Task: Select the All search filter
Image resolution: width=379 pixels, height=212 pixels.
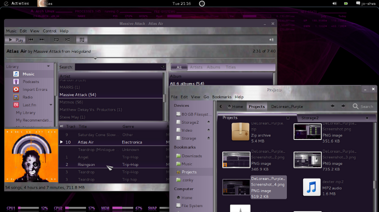Action: pyautogui.click(x=179, y=67)
